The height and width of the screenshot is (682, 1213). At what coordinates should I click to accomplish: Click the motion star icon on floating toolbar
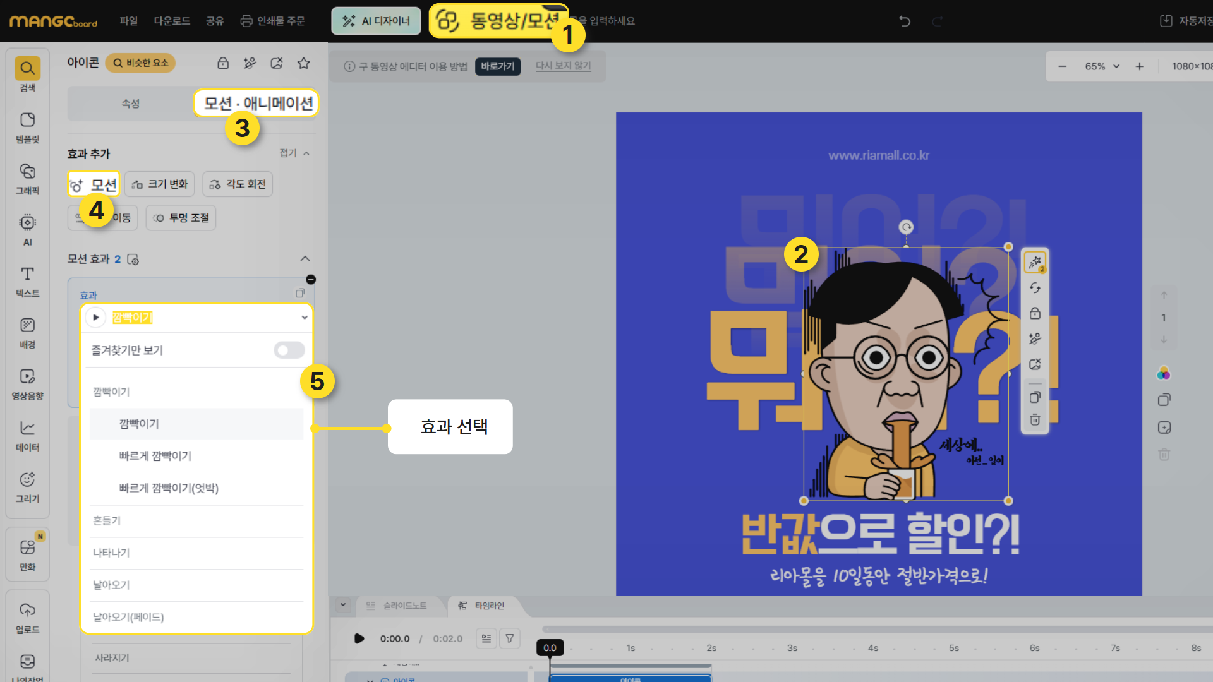click(1035, 262)
